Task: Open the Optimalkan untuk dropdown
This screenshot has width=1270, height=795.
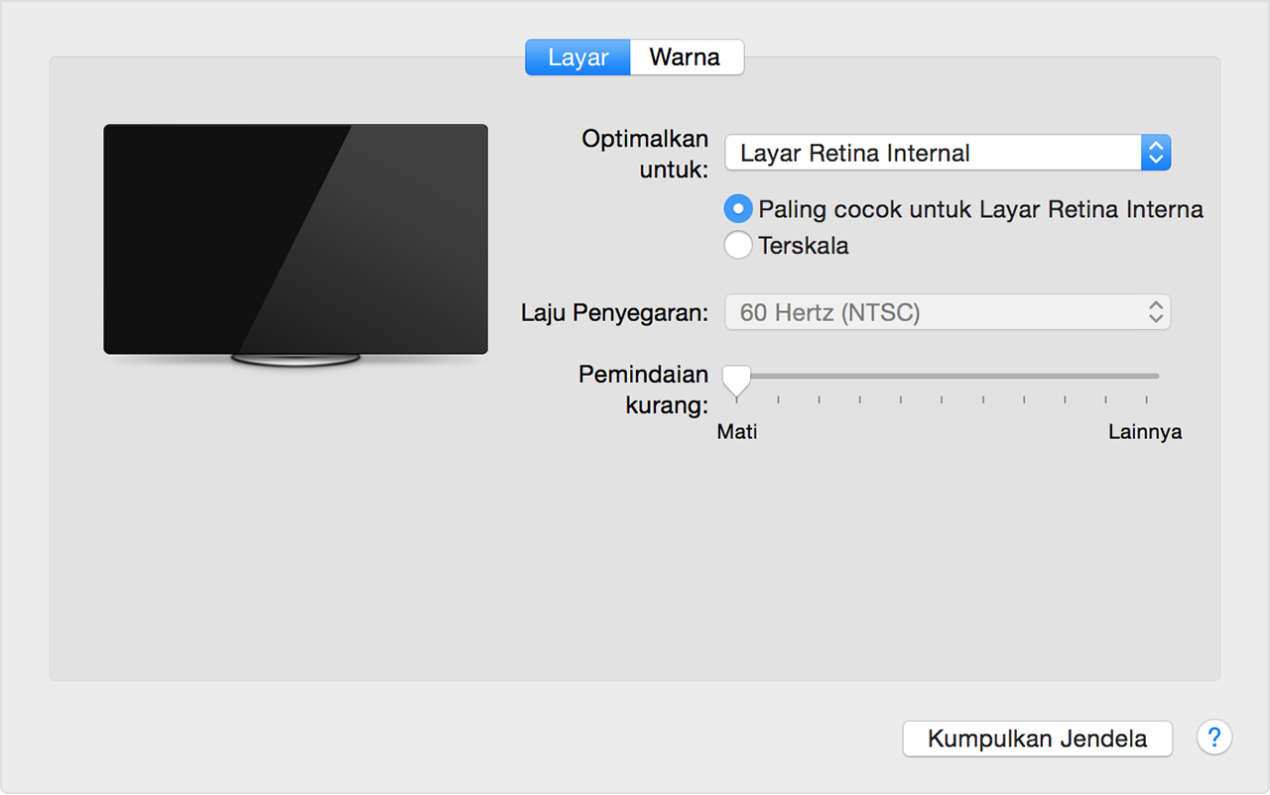Action: coord(948,154)
